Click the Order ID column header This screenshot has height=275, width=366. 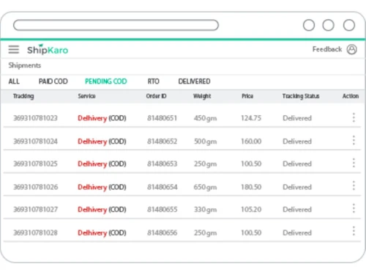[x=156, y=96]
